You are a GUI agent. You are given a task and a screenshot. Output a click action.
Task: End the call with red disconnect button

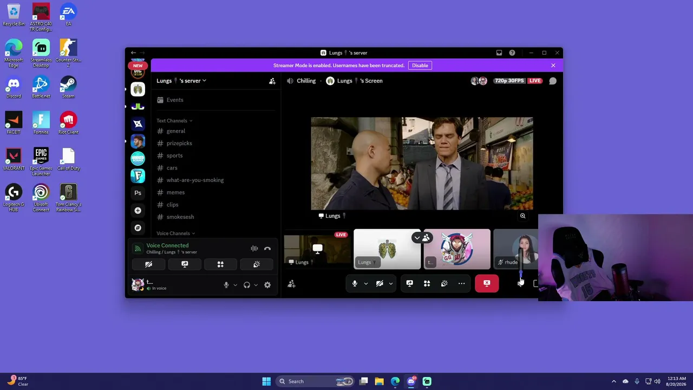[487, 283]
